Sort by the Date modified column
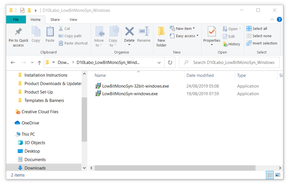289x185 pixels. point(200,76)
